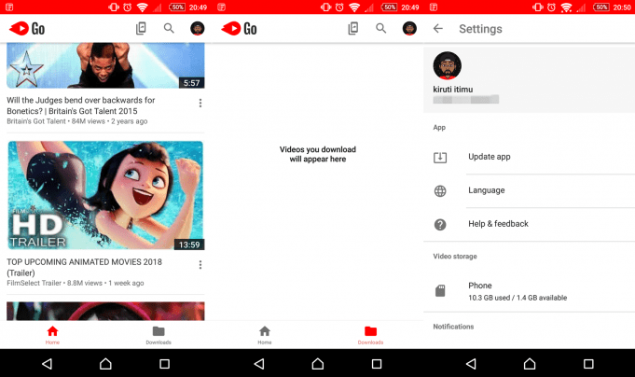
Task: Open partially visible third video thumbnail
Action: pos(105,311)
